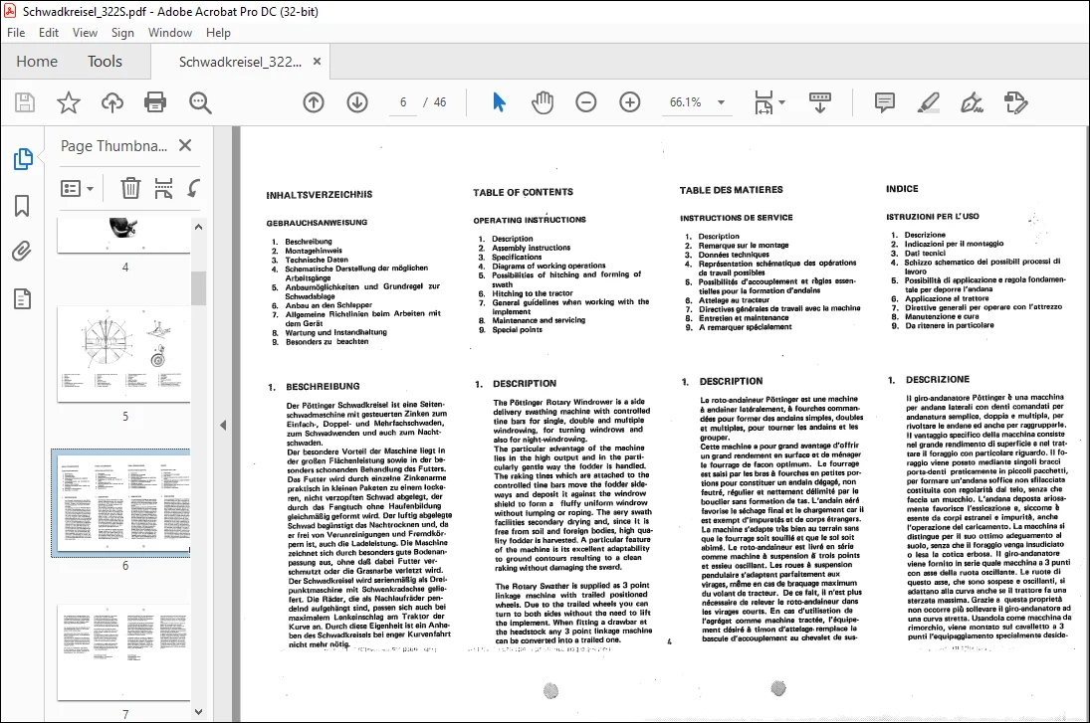Click the Save file icon

point(25,102)
